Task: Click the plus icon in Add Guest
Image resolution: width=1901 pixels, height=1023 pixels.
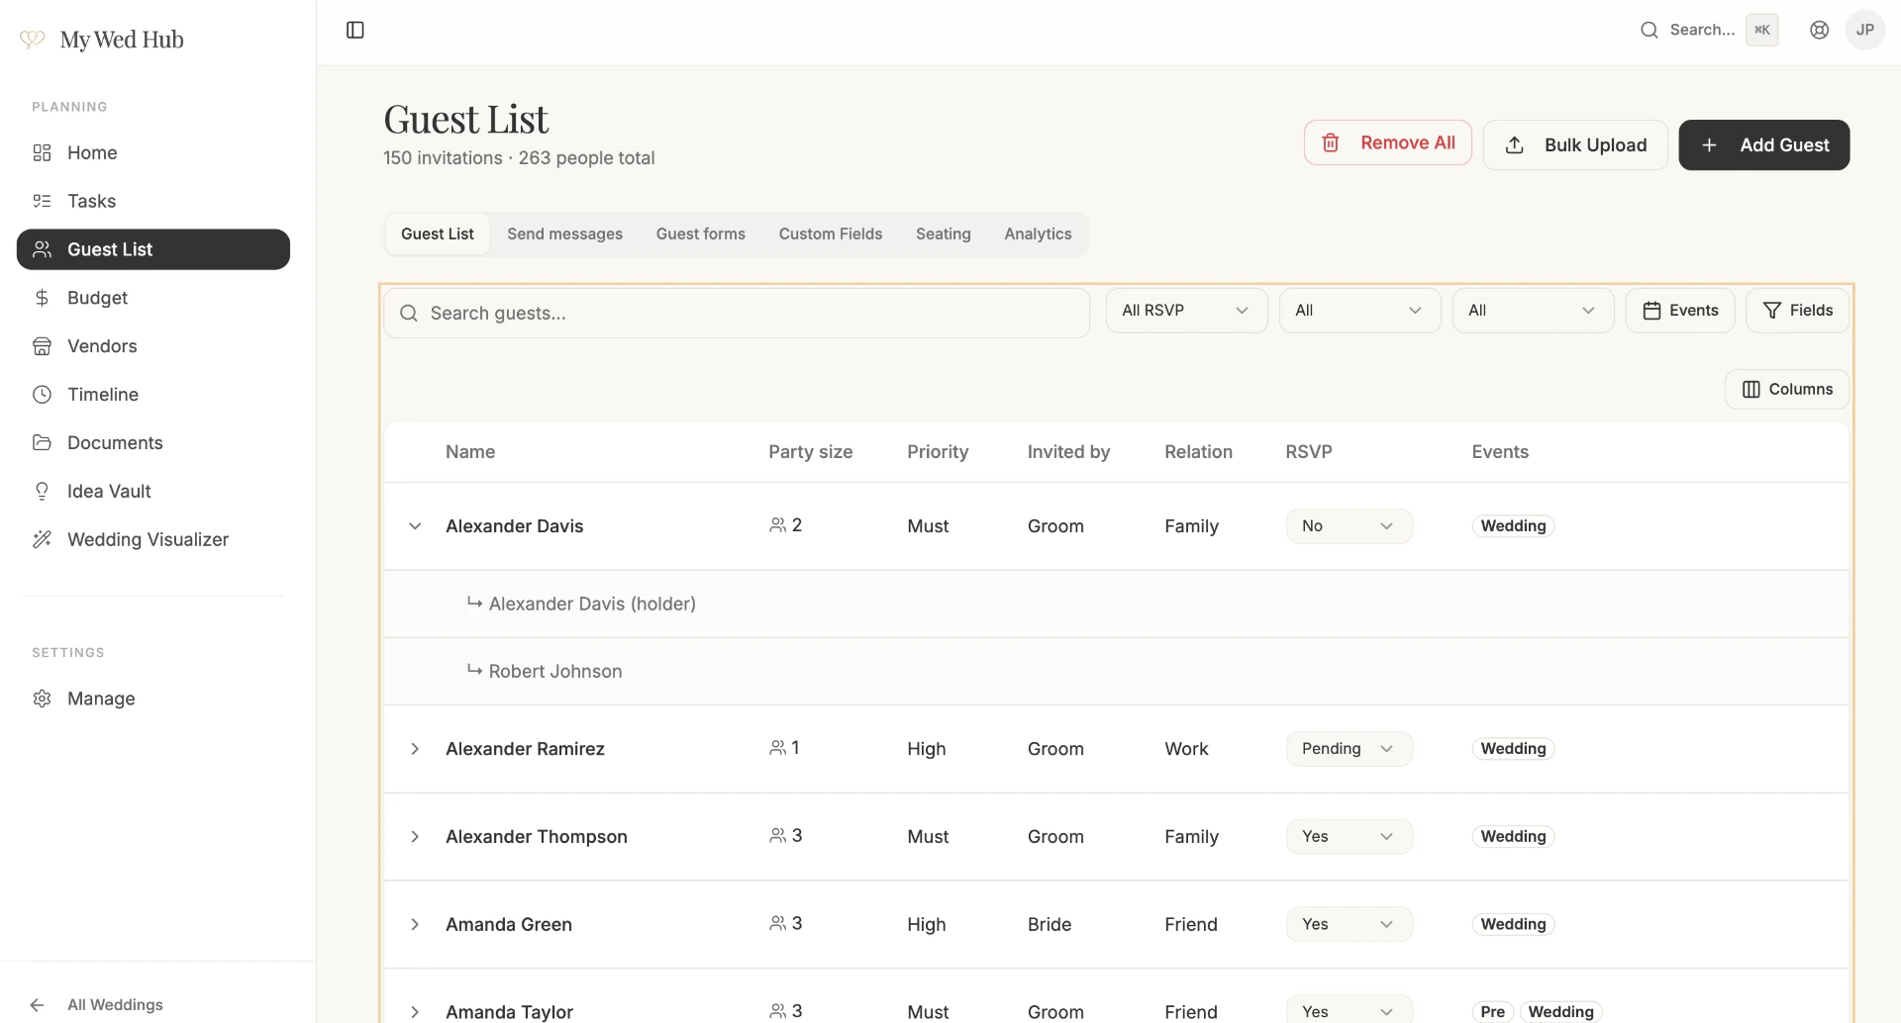Action: (1709, 145)
